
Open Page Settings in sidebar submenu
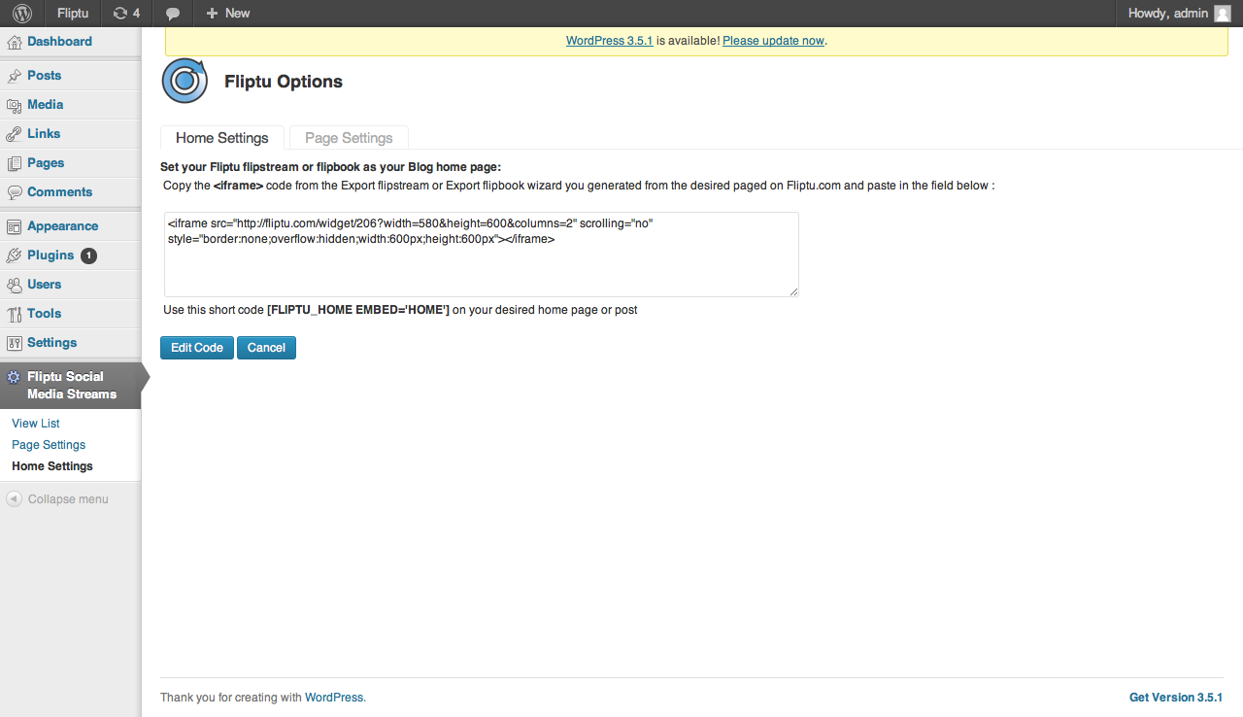click(x=49, y=445)
